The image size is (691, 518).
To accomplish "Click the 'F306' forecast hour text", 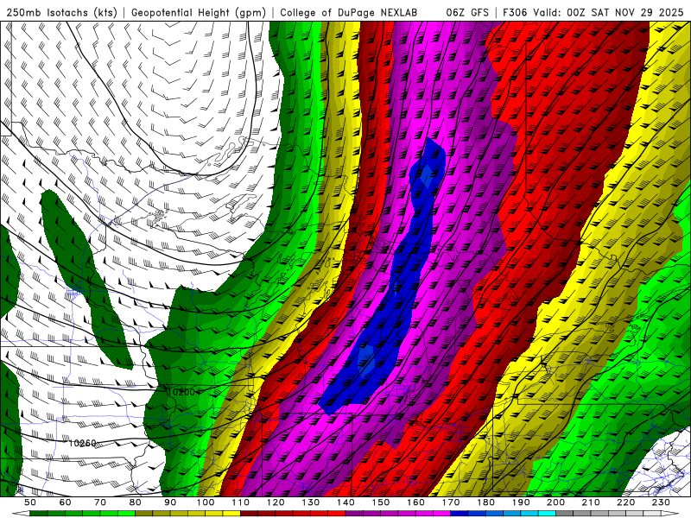I will pyautogui.click(x=515, y=13).
